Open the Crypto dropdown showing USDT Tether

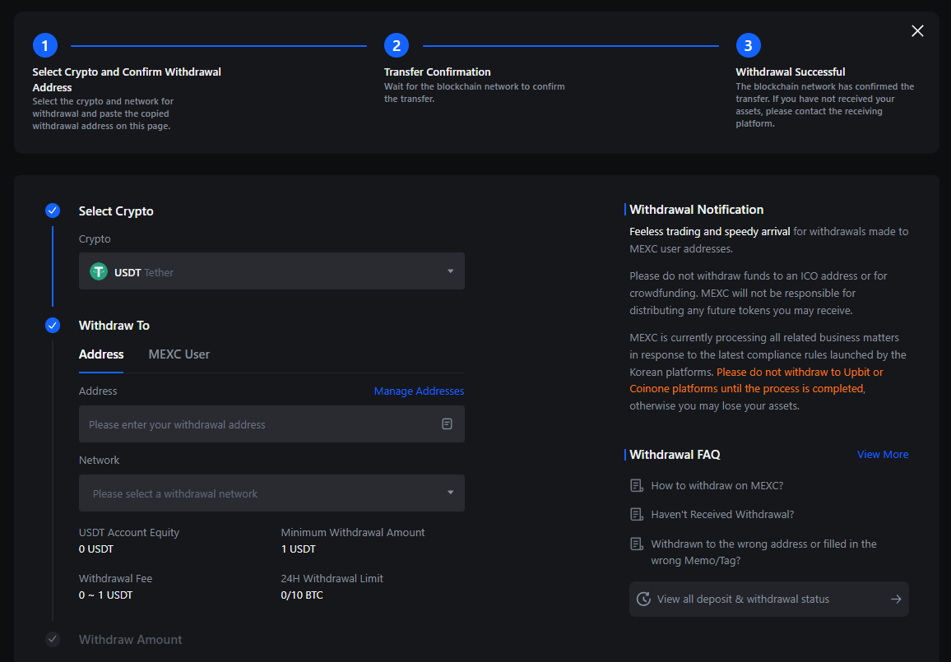(271, 271)
